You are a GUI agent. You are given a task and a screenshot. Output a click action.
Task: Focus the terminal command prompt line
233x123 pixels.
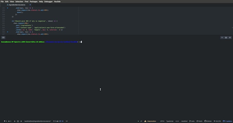(41, 42)
